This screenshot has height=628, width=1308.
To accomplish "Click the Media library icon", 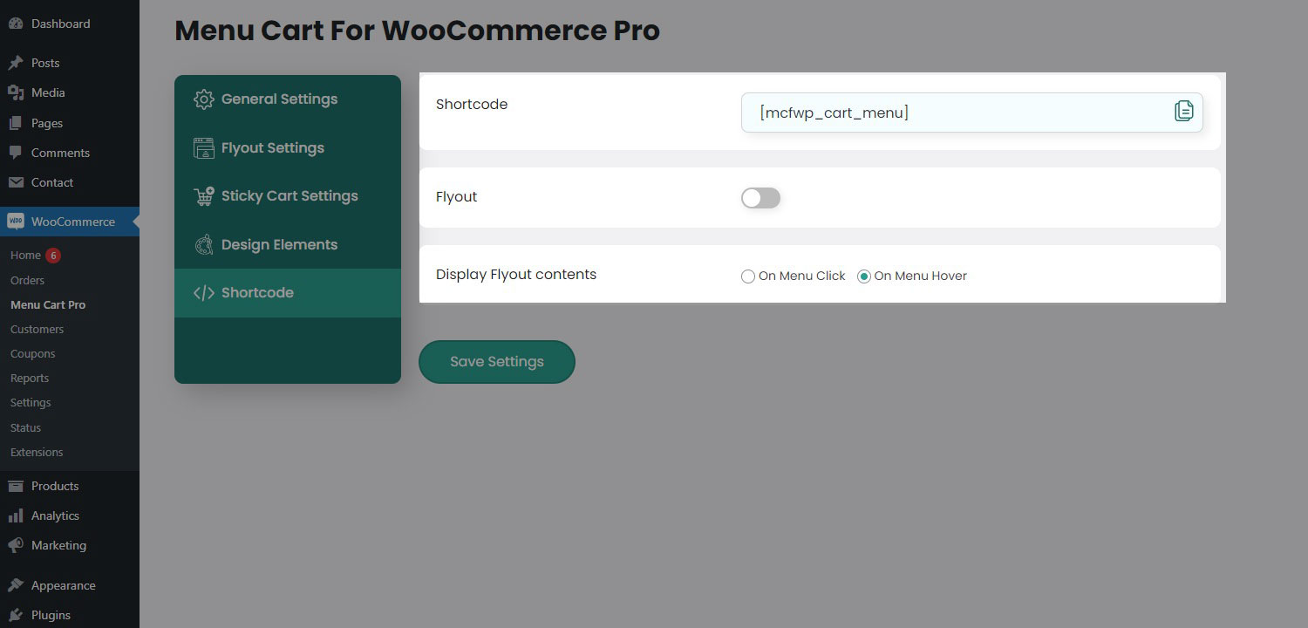I will point(16,92).
